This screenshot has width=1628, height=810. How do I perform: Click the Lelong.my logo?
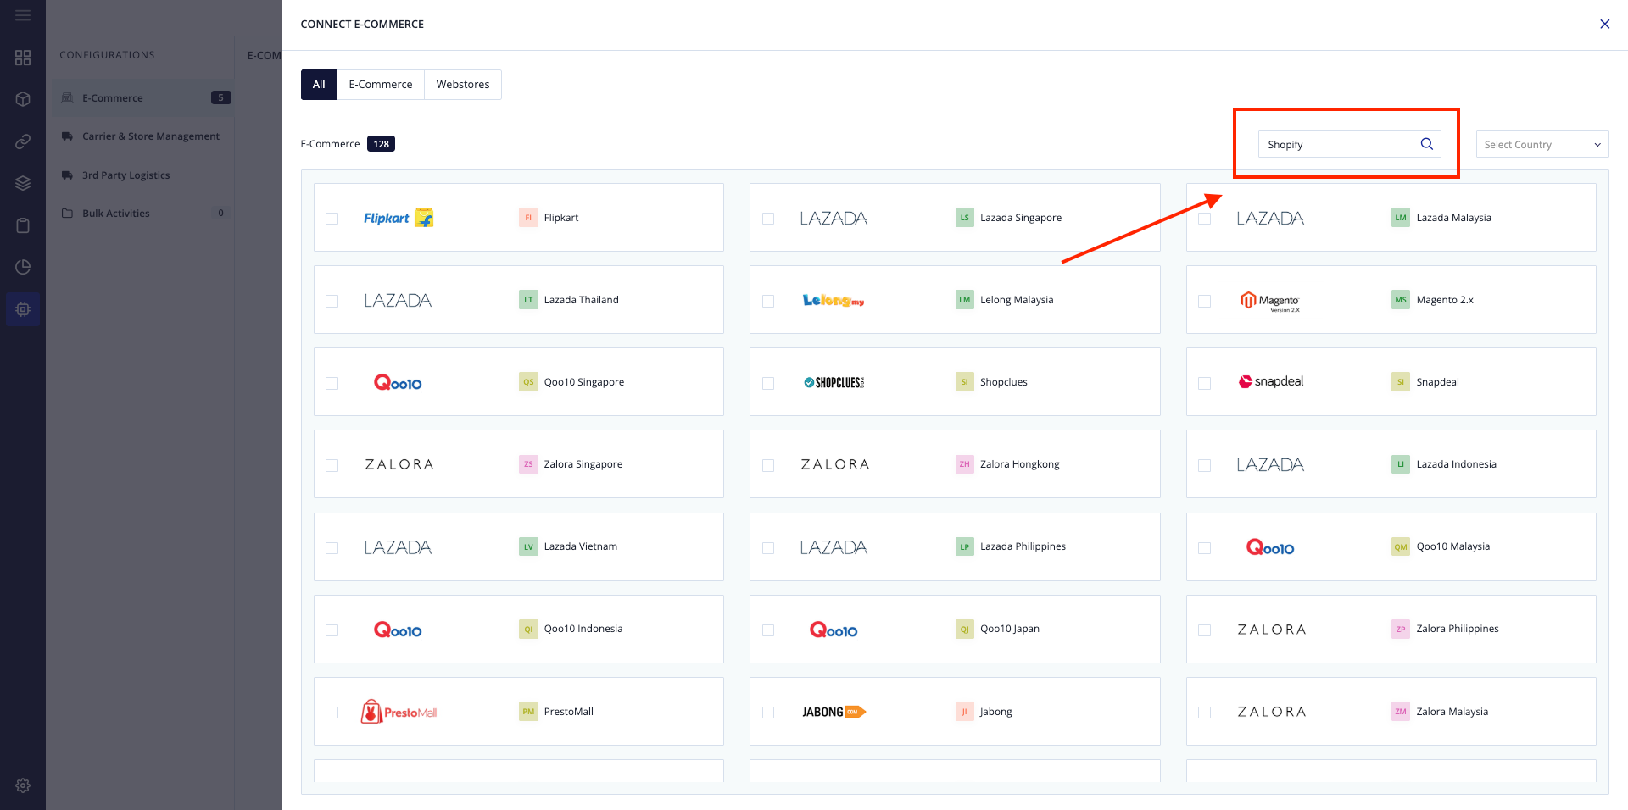[834, 300]
